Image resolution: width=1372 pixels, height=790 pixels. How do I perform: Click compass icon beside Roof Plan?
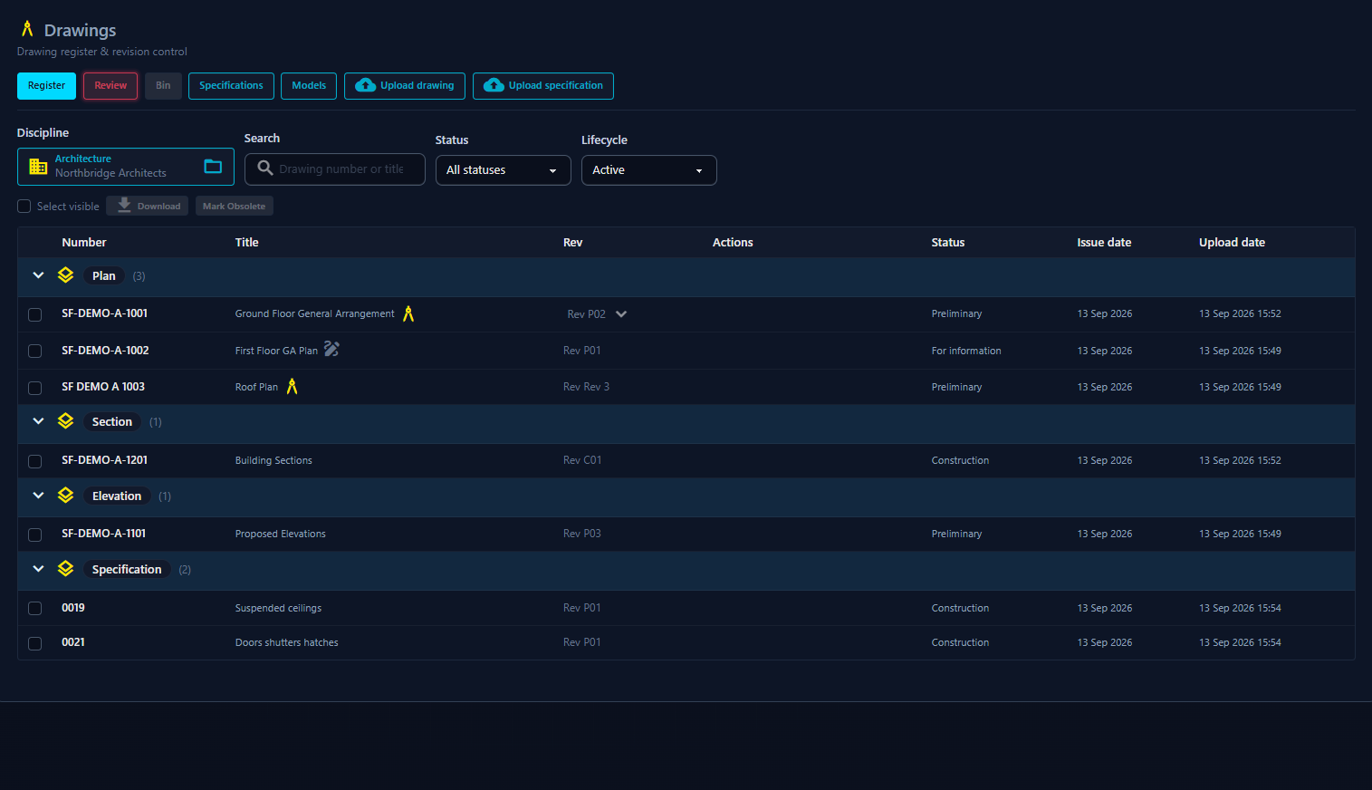(292, 386)
